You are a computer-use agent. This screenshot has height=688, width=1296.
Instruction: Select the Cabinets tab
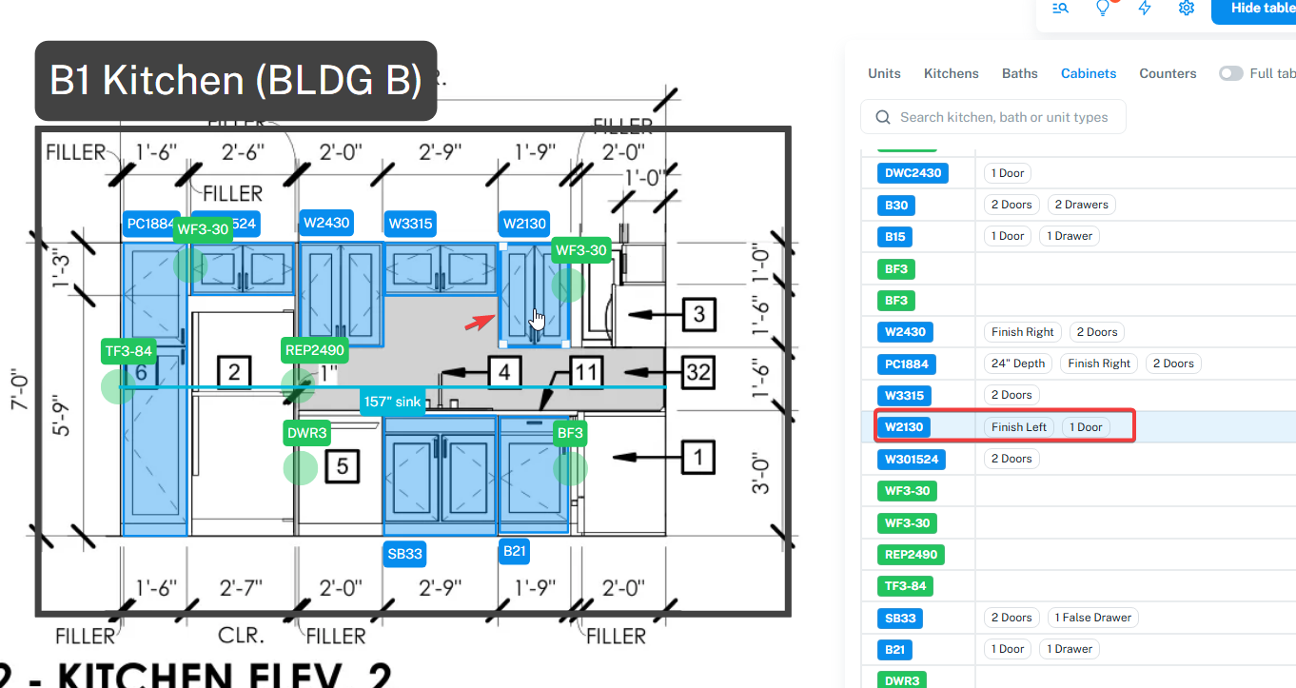point(1089,73)
